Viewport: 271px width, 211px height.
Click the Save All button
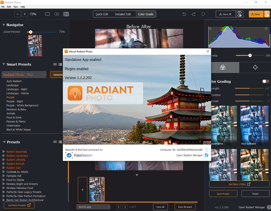coord(225,14)
